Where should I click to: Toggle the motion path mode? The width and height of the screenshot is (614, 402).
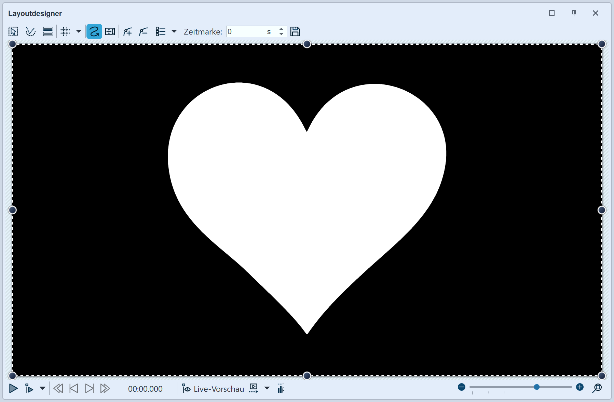[x=94, y=32]
